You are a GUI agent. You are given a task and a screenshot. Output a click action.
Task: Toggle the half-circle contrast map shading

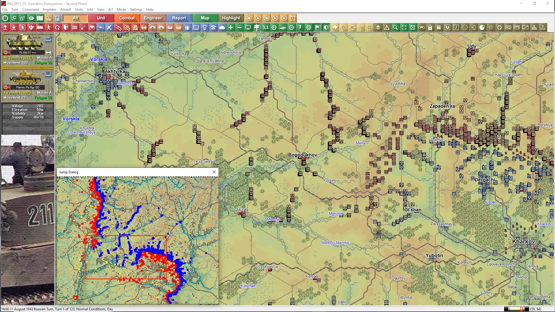click(326, 28)
